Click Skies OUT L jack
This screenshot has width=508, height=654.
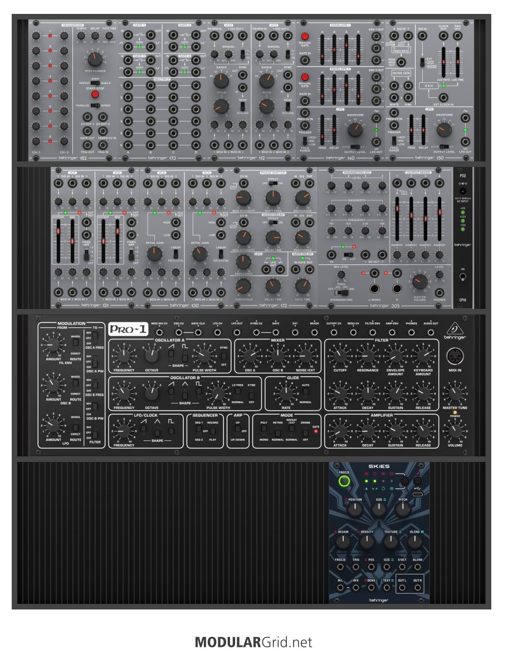click(402, 588)
